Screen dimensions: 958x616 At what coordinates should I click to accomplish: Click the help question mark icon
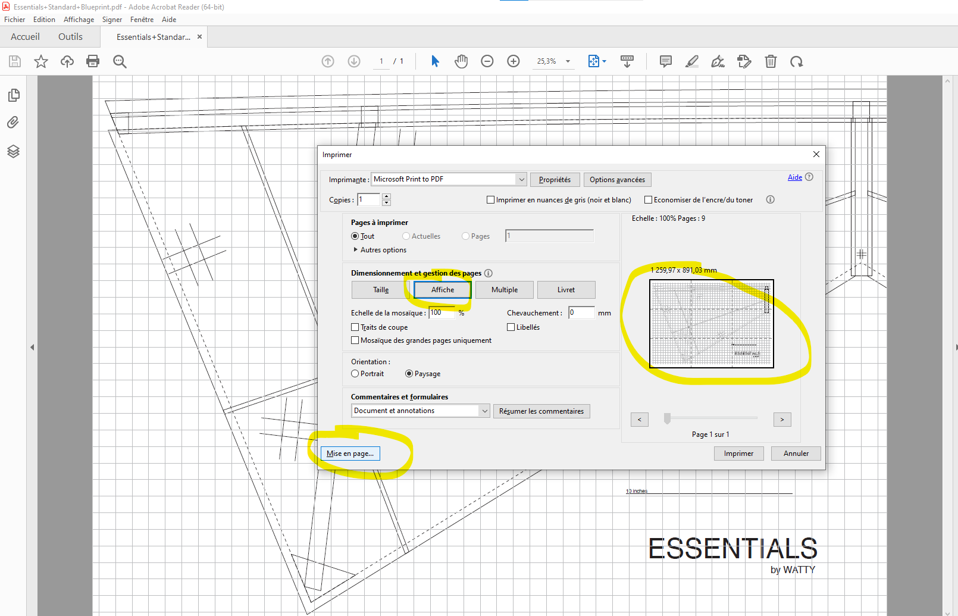(x=809, y=177)
